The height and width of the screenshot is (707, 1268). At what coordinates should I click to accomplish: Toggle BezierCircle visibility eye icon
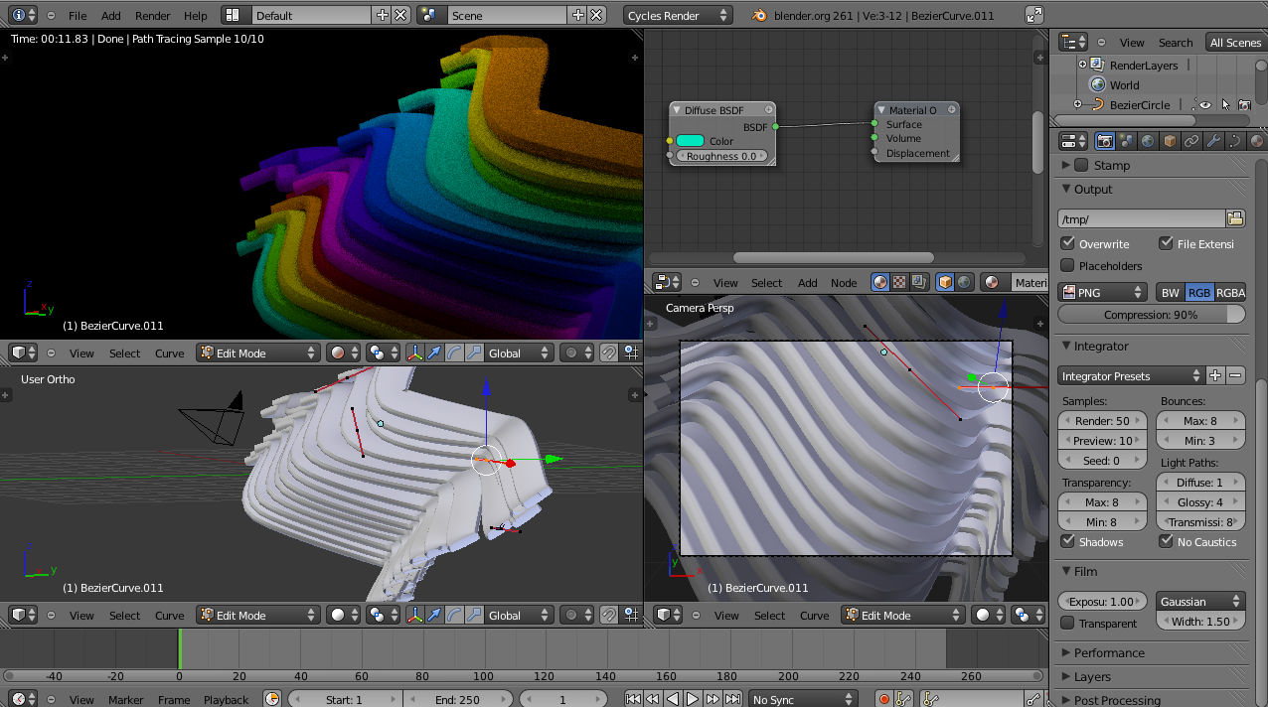[1205, 105]
